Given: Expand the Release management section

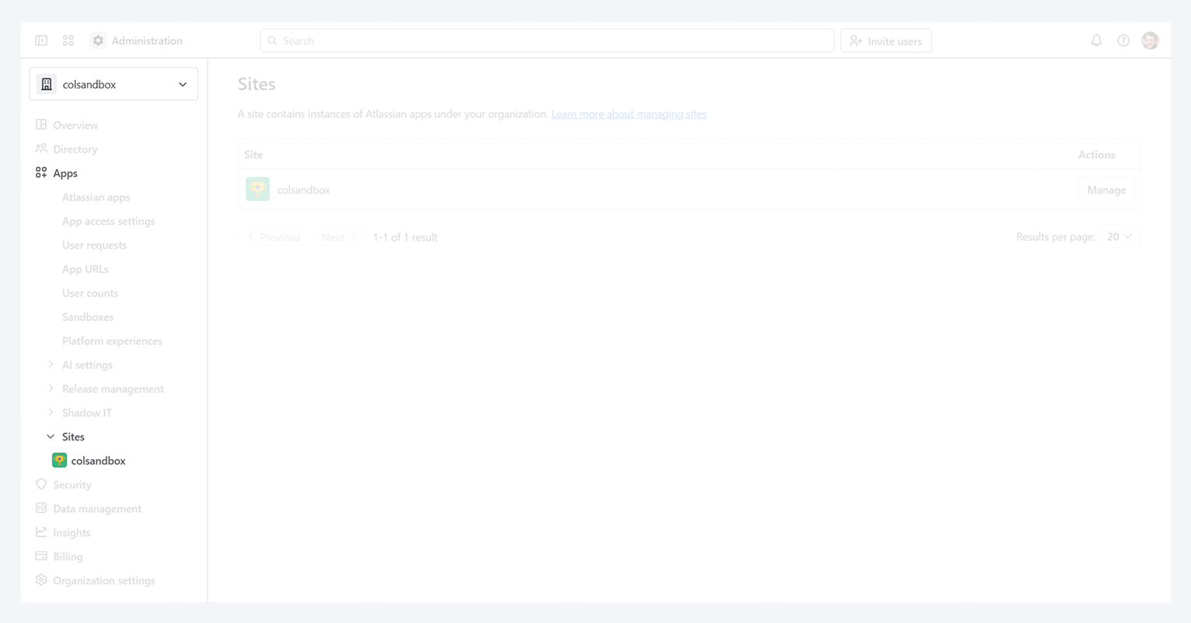Looking at the screenshot, I should click(x=51, y=388).
